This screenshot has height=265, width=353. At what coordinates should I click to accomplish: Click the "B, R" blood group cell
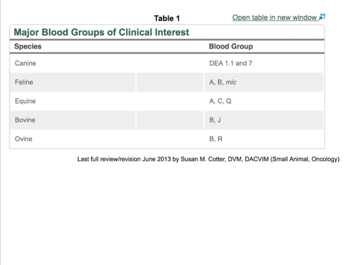click(216, 139)
